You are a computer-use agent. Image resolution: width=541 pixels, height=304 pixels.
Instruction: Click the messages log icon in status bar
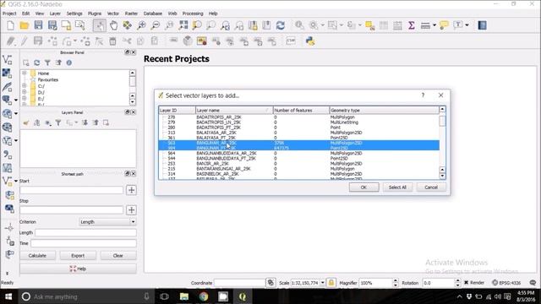point(533,283)
